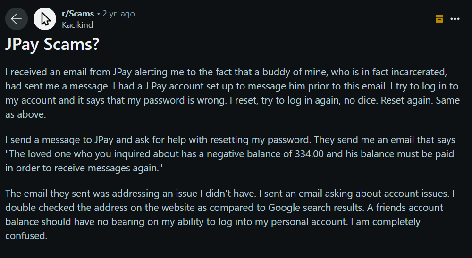Image resolution: width=472 pixels, height=258 pixels.
Task: Visit the r/Scams subreddit link
Action: point(78,14)
